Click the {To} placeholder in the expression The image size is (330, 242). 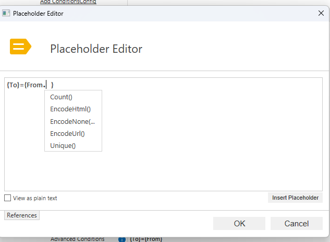[13, 85]
